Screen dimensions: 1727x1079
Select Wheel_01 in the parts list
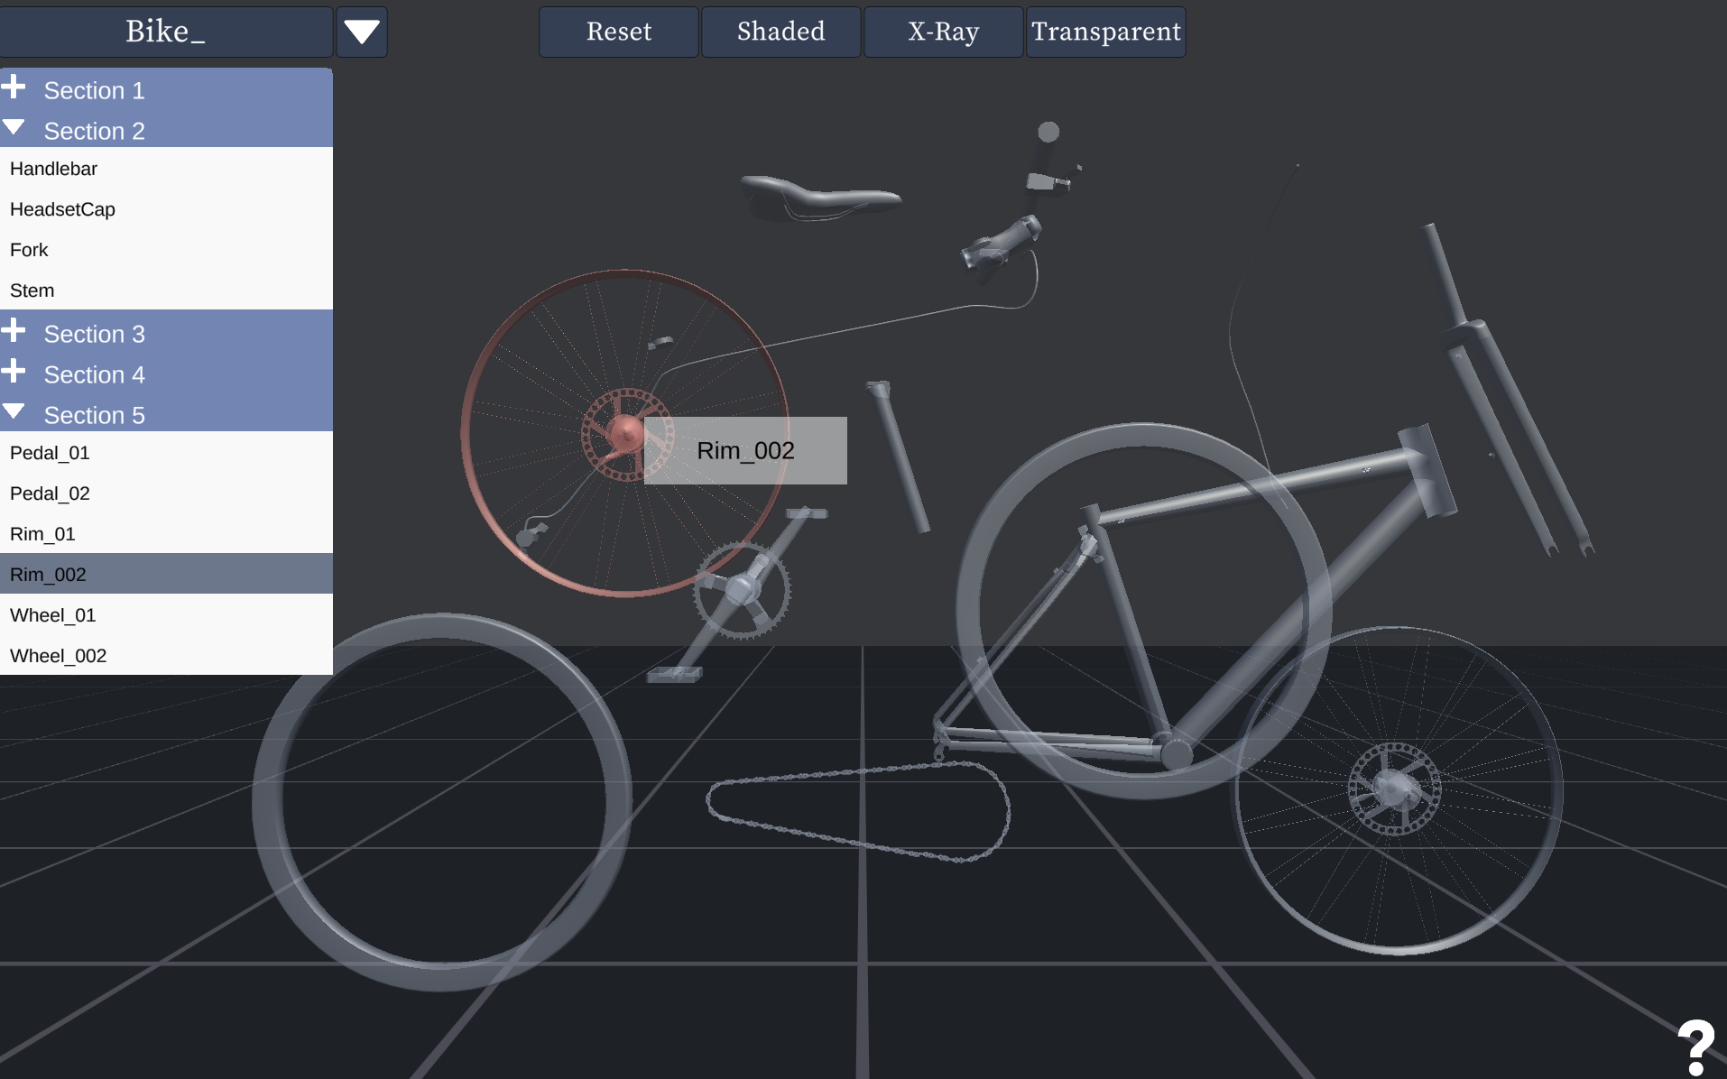tap(166, 615)
